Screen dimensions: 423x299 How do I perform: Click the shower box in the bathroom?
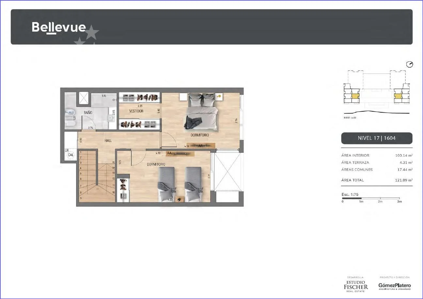(84, 98)
